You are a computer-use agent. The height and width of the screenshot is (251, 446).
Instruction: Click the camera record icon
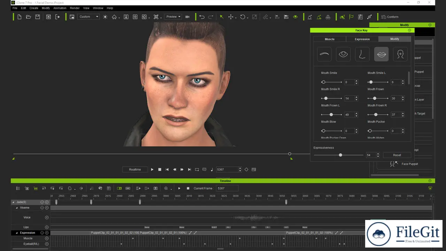pyautogui.click(x=187, y=17)
